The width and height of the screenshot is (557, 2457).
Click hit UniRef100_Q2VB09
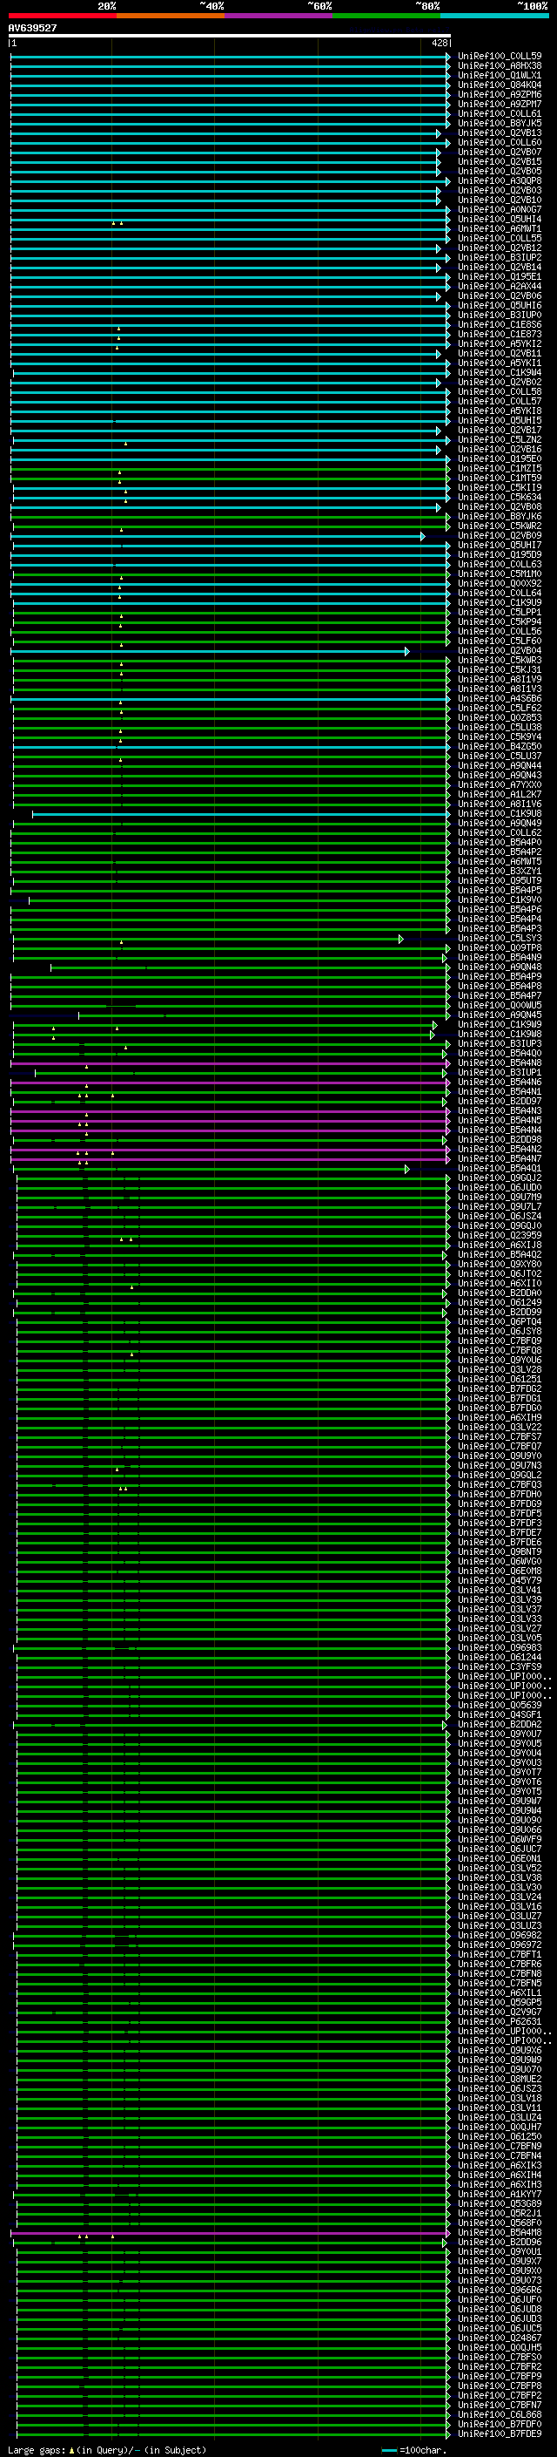point(500,536)
